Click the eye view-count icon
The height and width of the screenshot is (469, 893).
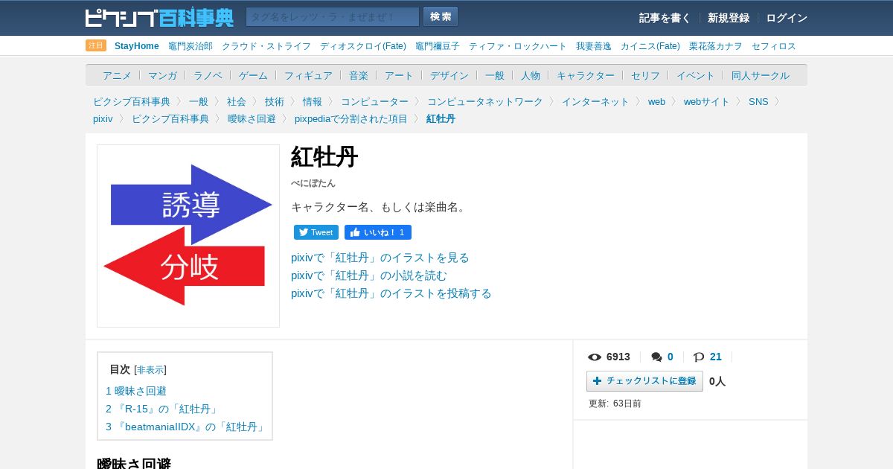click(595, 357)
